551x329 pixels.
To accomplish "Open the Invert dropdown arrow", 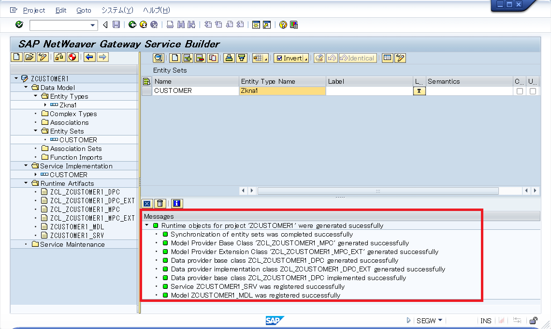I will pos(306,59).
